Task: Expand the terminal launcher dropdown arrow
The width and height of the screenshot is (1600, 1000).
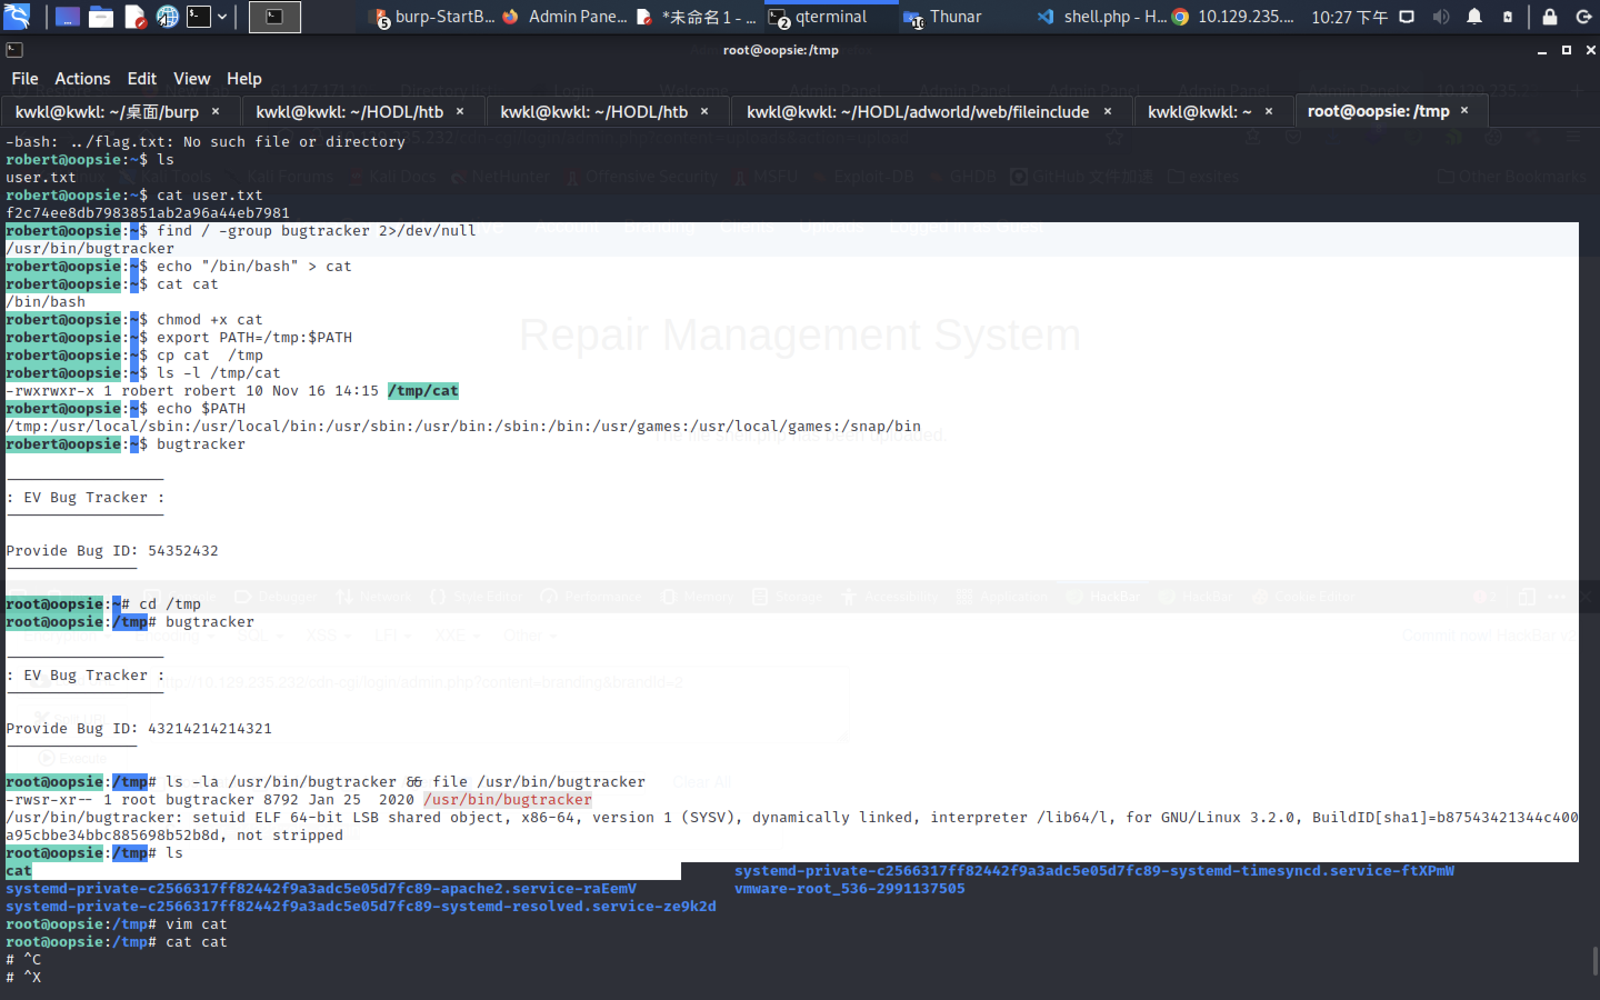Action: (223, 17)
